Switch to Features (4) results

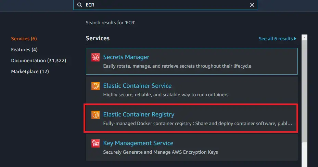point(24,50)
